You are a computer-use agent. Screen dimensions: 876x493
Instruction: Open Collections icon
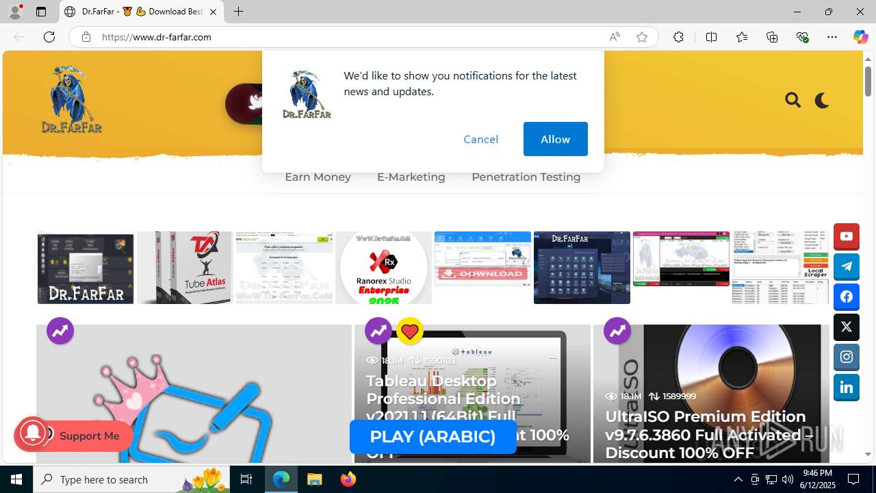point(772,37)
